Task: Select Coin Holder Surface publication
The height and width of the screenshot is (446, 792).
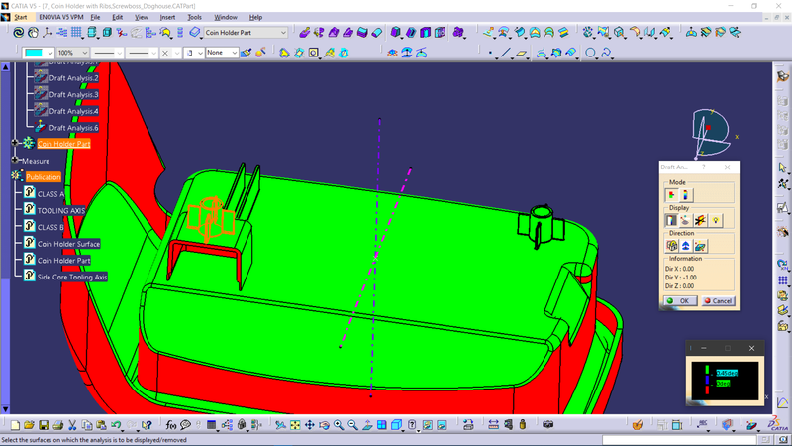Action: click(x=68, y=244)
